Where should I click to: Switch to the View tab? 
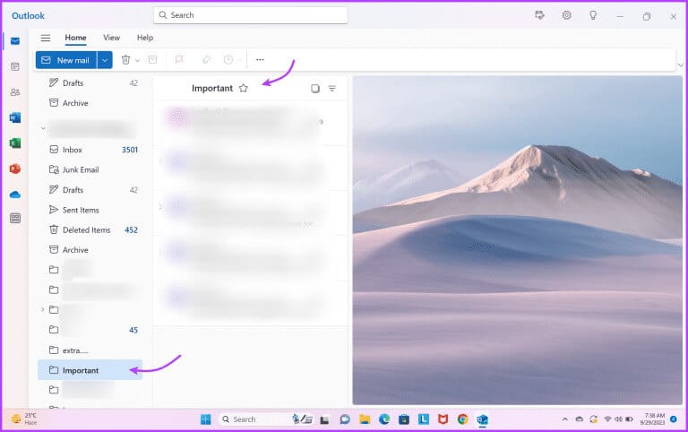pos(111,38)
